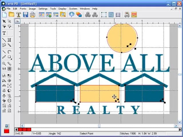Click the horizontal scrollbar thumb

point(99,126)
